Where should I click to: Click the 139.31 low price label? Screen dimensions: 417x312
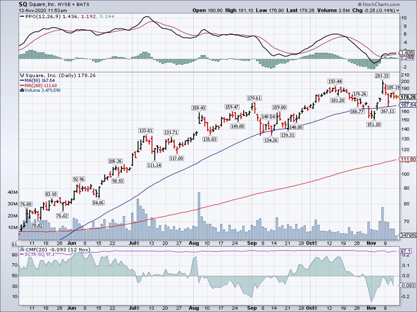click(288, 135)
